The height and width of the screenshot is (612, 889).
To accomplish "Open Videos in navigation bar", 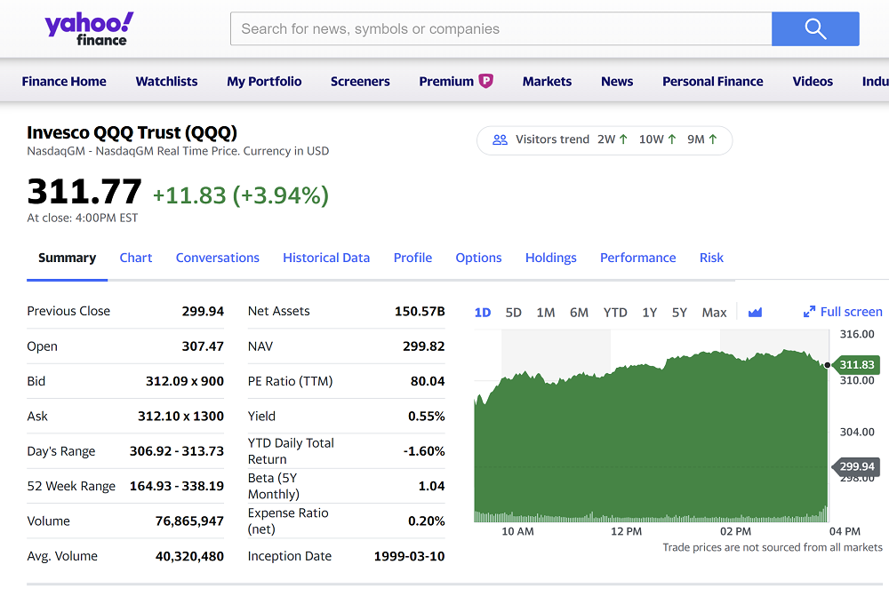I will click(813, 82).
